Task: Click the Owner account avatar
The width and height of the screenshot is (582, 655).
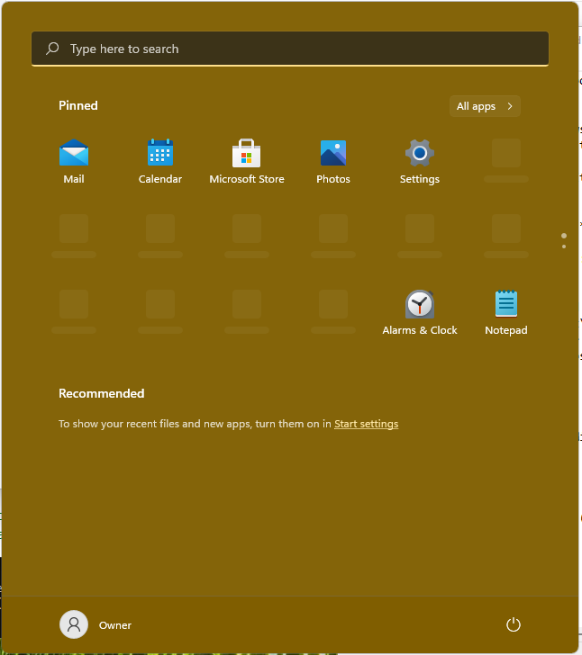Action: coord(74,624)
